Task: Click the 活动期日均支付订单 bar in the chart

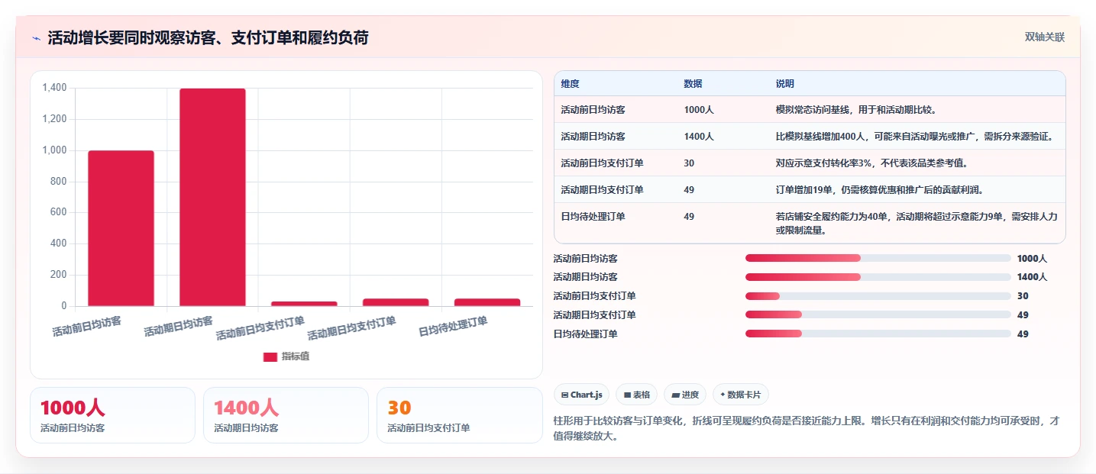Action: tap(396, 302)
